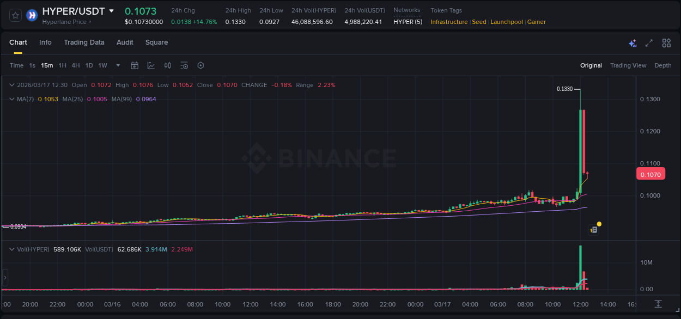Open the Launchpool token tag

pyautogui.click(x=506, y=22)
